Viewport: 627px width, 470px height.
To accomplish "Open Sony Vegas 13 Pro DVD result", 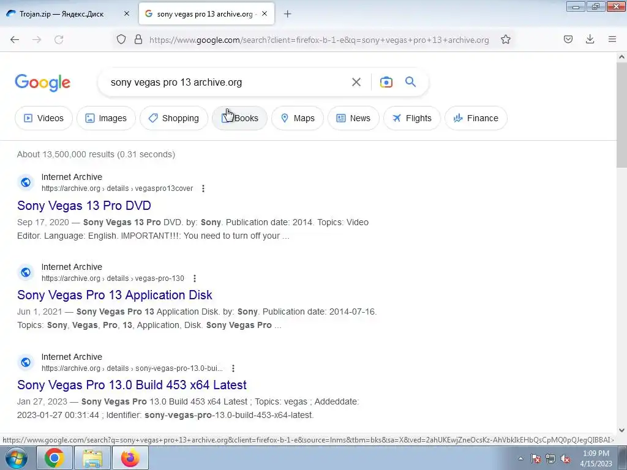I will 84,206.
